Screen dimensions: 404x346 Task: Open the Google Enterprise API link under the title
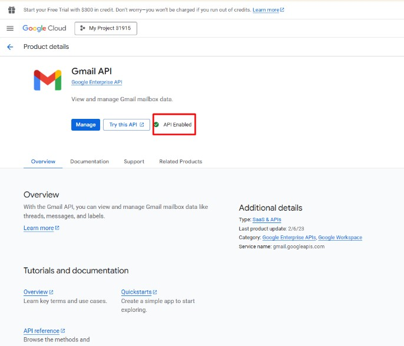97,82
